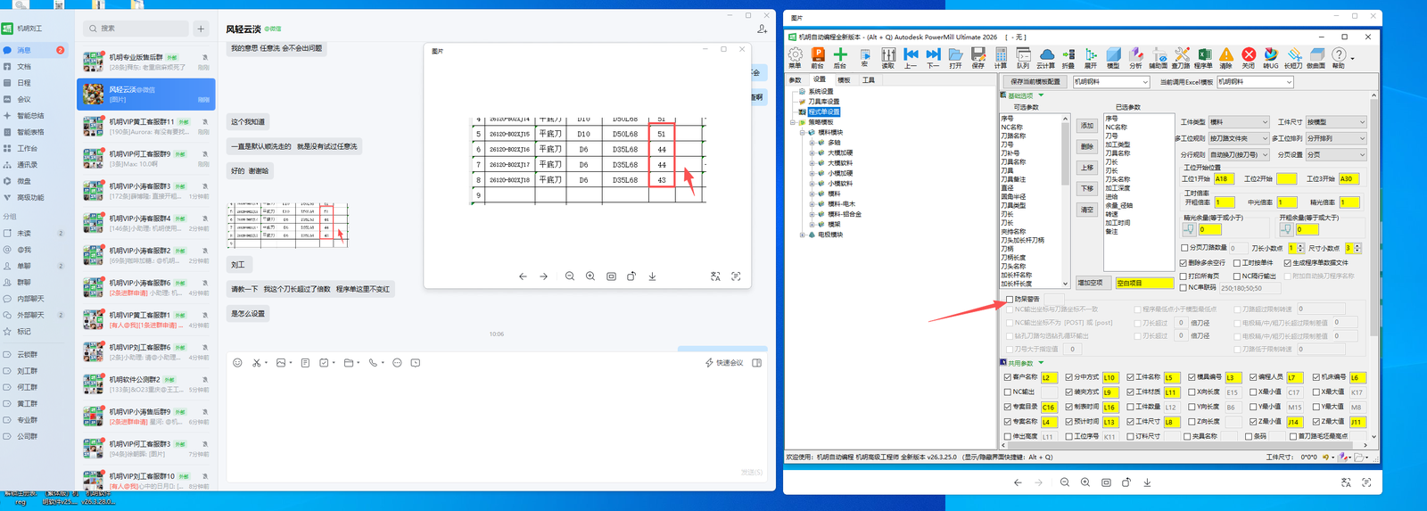The width and height of the screenshot is (1427, 511).
Task: Zoom in on the image preview popup
Action: tap(590, 276)
